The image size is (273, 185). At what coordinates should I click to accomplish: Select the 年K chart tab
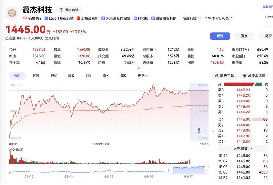[x=123, y=76]
